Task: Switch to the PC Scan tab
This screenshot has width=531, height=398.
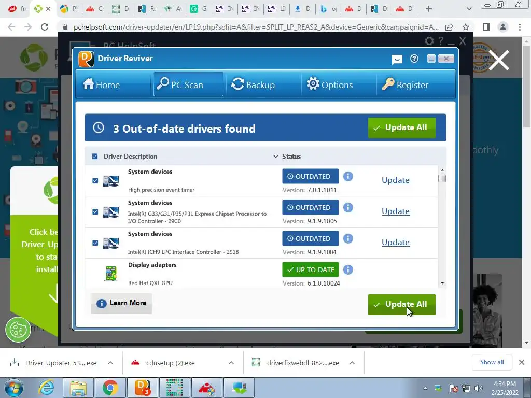Action: [188, 84]
